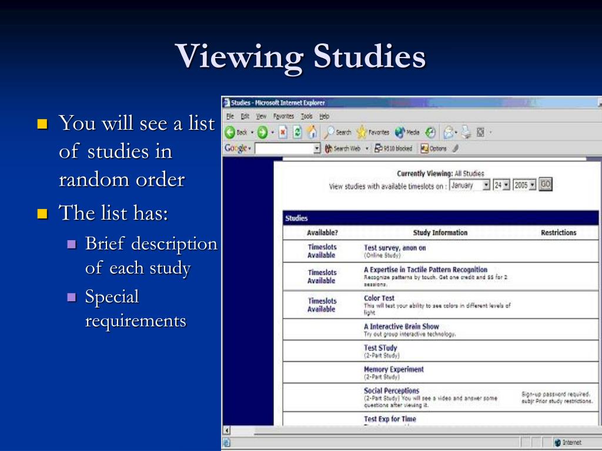Open the Memory Experiment study link

pos(393,369)
